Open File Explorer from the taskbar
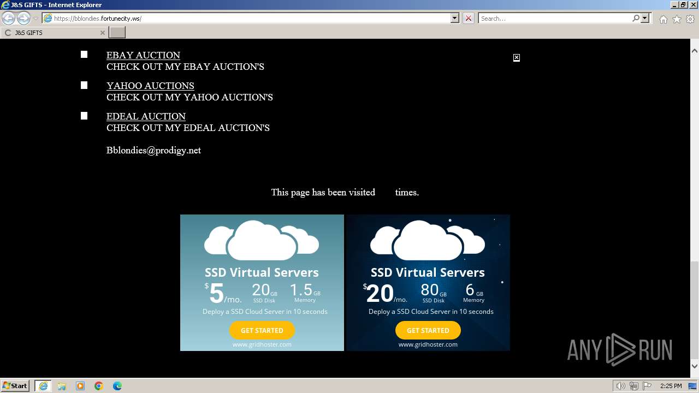The image size is (699, 393). pos(62,386)
